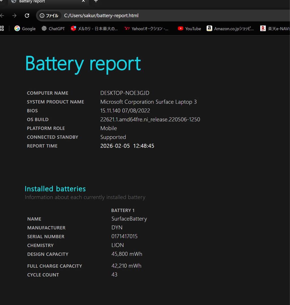Click the address bar URL field

coord(101,16)
